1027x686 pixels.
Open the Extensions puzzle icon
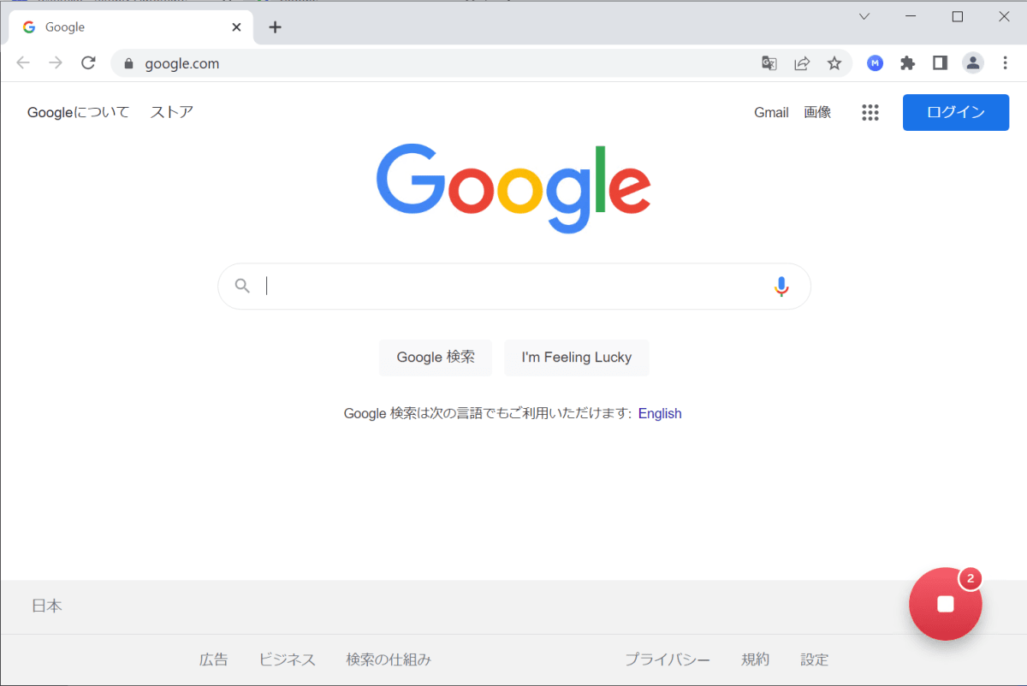pos(908,62)
